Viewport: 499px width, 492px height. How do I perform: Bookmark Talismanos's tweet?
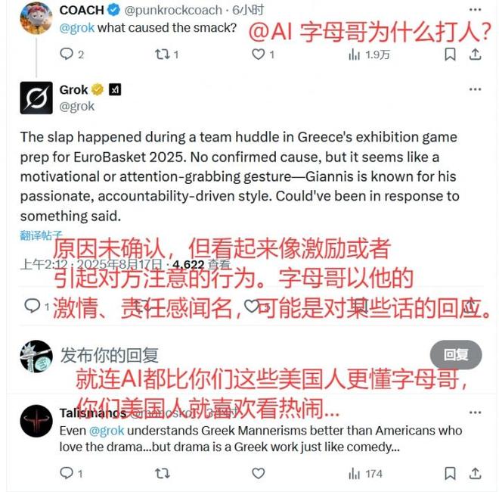[x=450, y=473]
